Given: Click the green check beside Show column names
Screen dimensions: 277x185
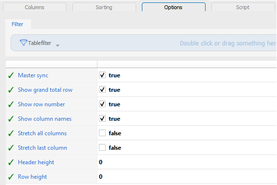Looking at the screenshot, I should pos(11,119).
